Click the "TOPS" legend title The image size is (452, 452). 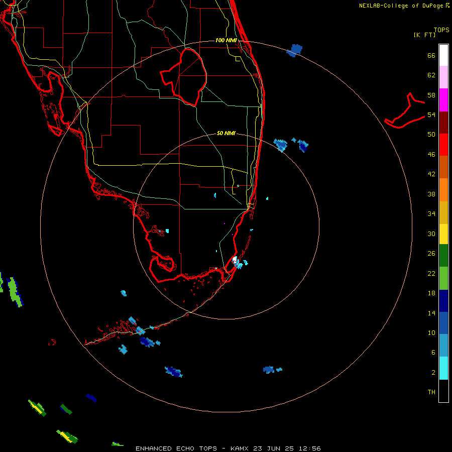[x=441, y=30]
